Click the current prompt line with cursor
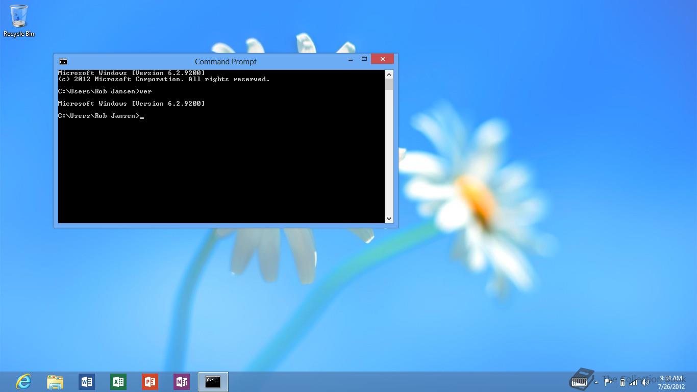 (101, 116)
